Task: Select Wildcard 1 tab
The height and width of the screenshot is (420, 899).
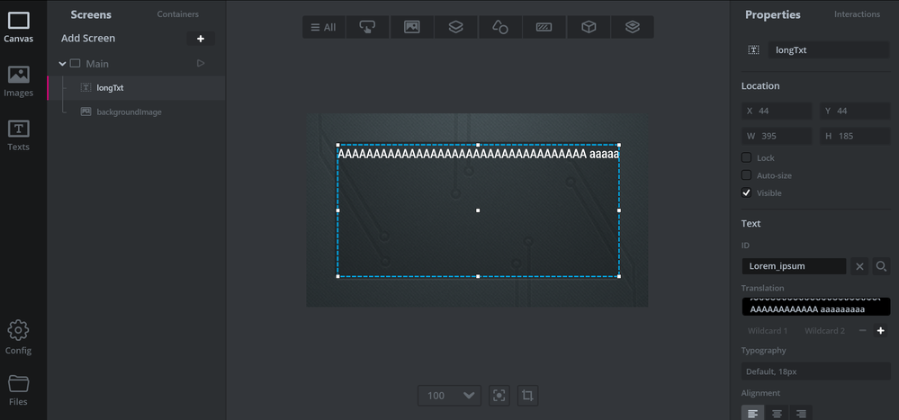Action: 767,331
